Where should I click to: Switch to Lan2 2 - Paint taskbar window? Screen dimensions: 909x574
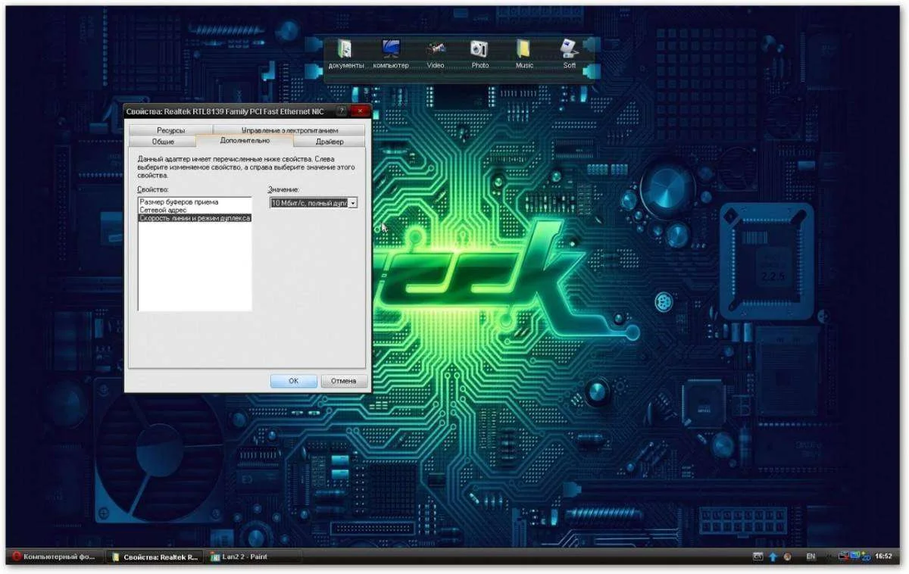[x=254, y=557]
